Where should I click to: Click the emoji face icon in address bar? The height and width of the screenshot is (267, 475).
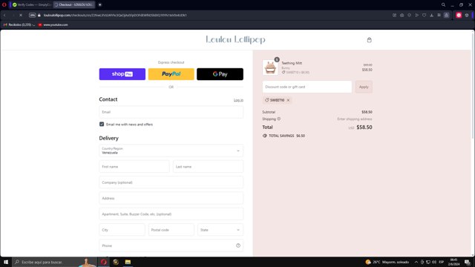point(409,15)
